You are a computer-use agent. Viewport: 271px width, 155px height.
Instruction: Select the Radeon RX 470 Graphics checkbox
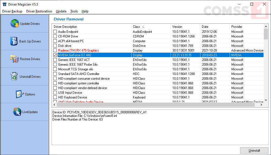pos(55,50)
